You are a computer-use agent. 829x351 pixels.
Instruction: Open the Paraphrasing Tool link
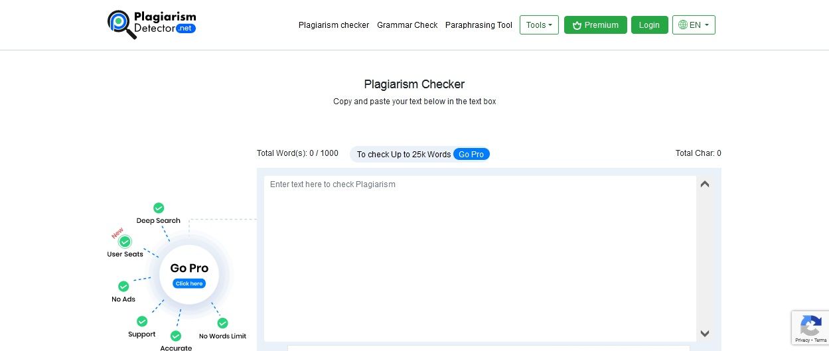click(x=479, y=25)
